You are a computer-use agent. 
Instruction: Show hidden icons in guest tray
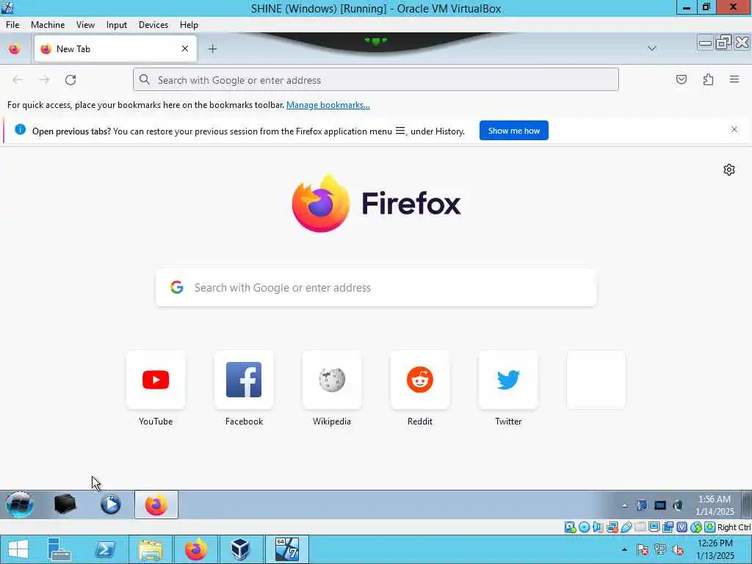(x=624, y=505)
